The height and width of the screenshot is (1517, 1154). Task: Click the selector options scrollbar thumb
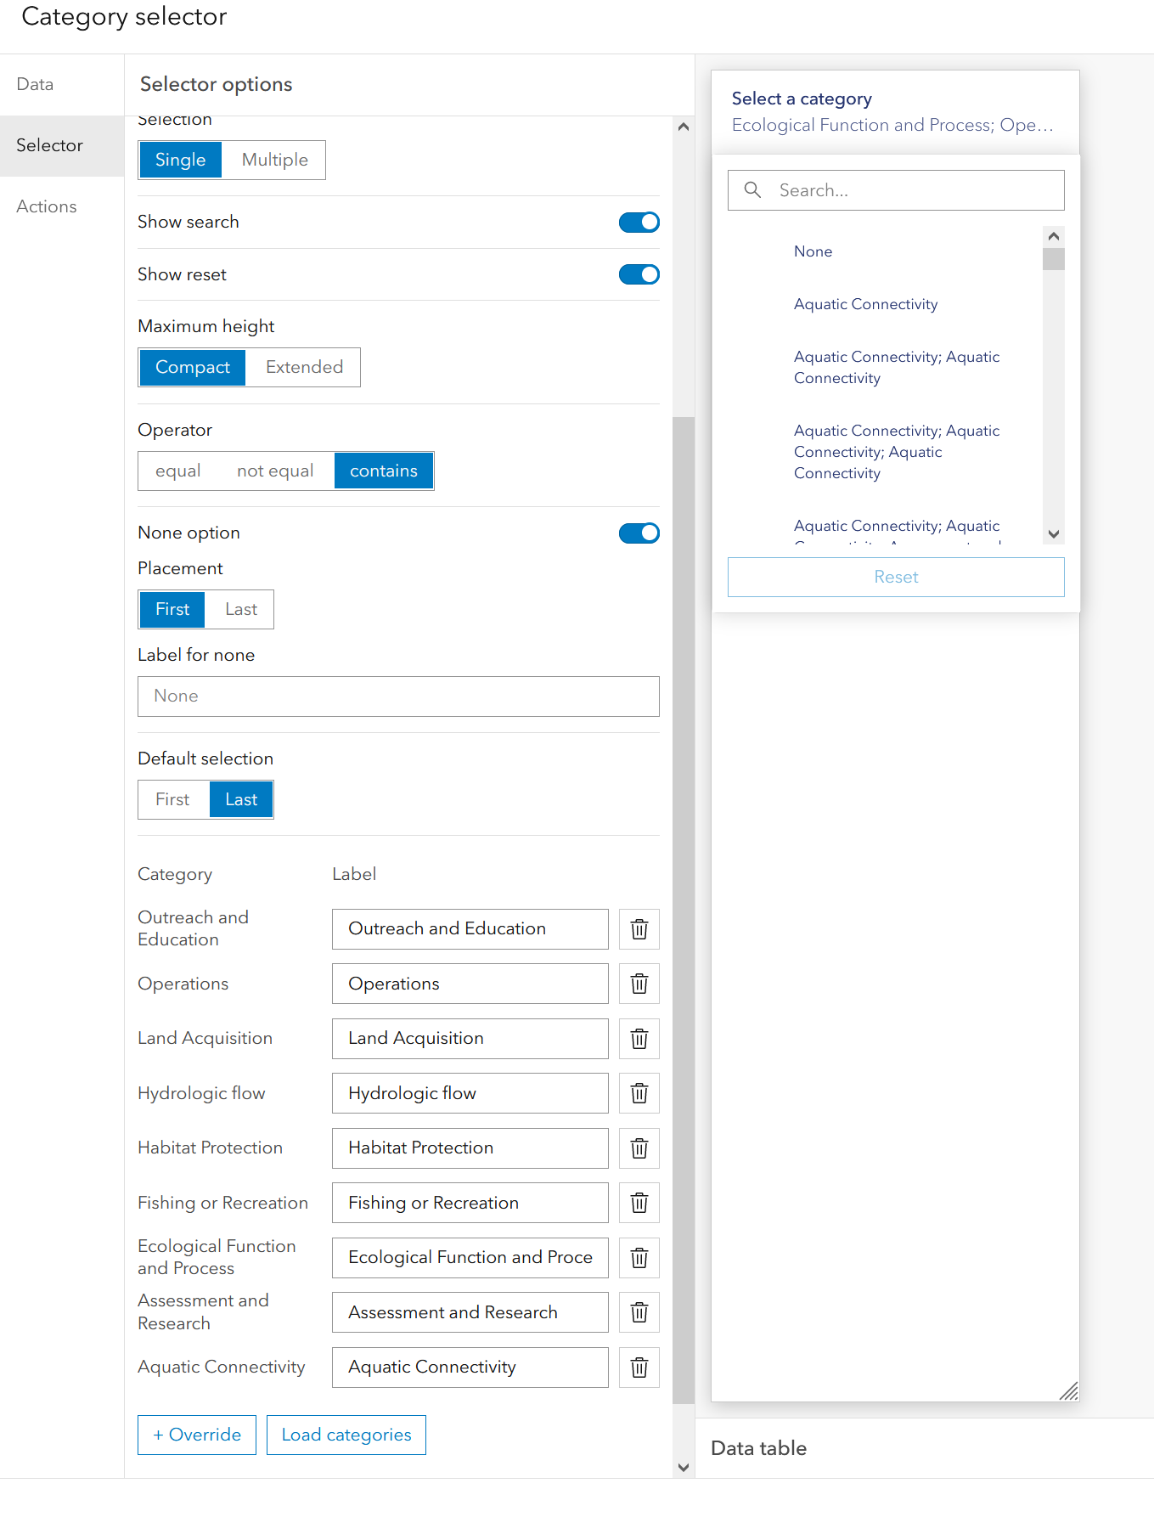pos(684,910)
